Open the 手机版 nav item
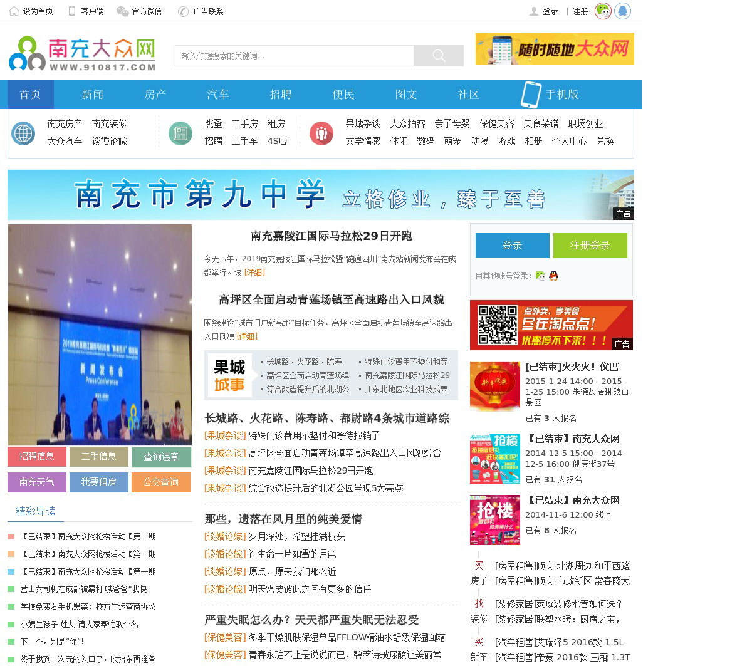The width and height of the screenshot is (752, 666). tap(562, 95)
